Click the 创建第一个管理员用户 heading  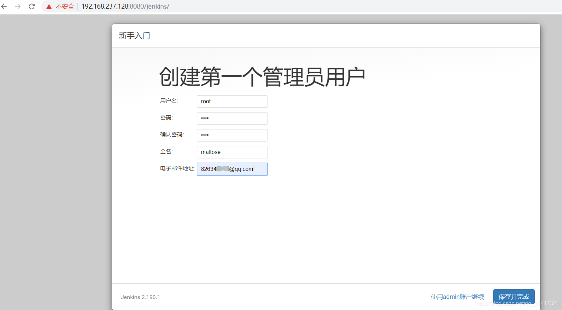point(262,77)
